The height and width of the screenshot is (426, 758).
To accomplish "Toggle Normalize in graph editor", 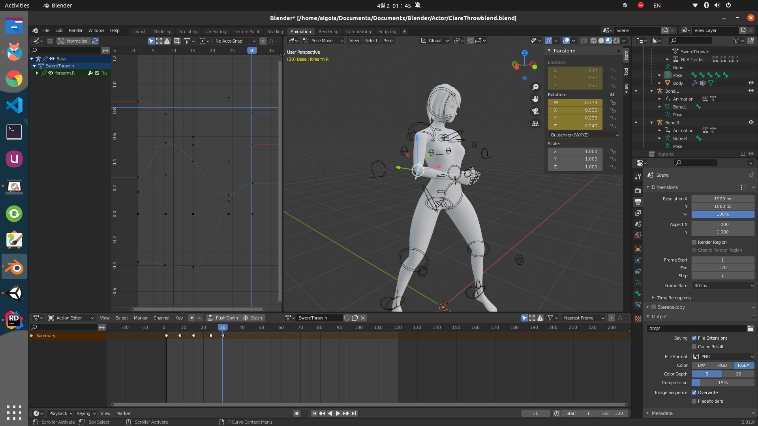I will tap(73, 41).
